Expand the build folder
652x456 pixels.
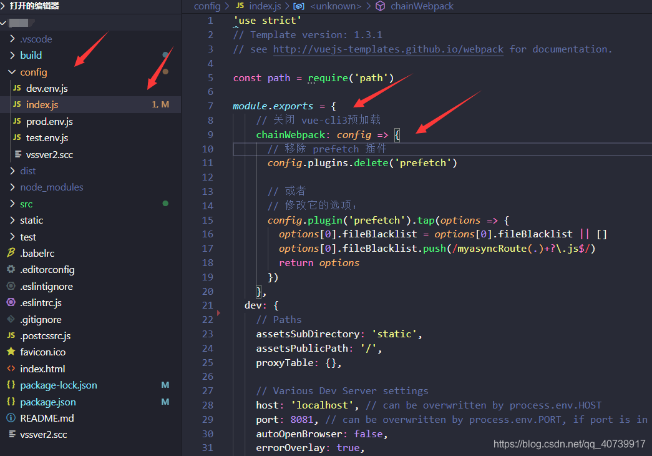(12, 55)
